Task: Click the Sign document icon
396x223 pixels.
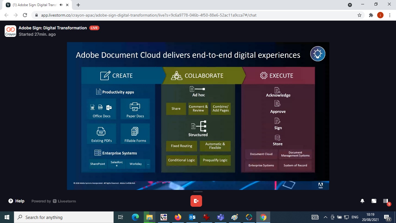Action: [277, 121]
